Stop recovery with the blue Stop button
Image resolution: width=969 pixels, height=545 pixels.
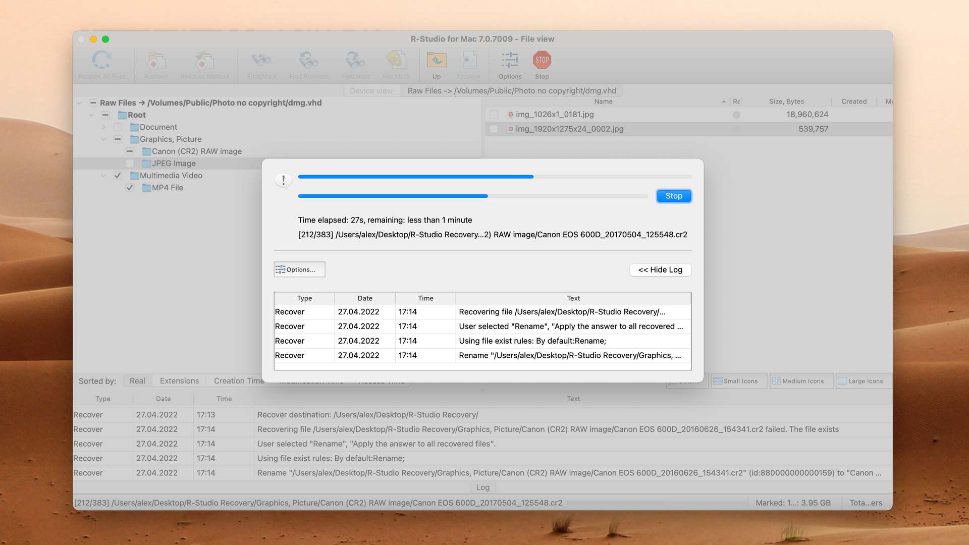(x=674, y=196)
